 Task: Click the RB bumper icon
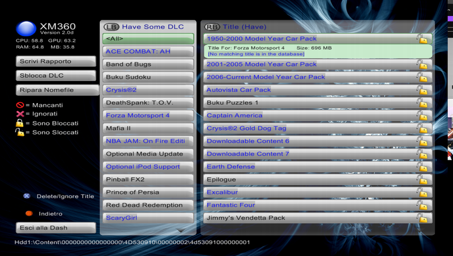click(212, 27)
